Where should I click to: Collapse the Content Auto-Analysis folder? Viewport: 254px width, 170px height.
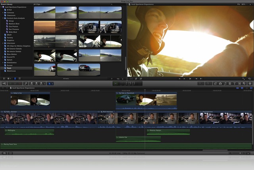point(3,18)
